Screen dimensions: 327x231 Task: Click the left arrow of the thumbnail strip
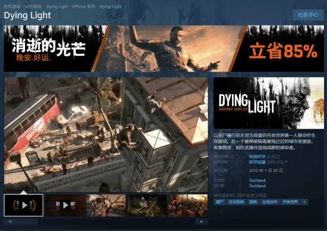click(10, 221)
